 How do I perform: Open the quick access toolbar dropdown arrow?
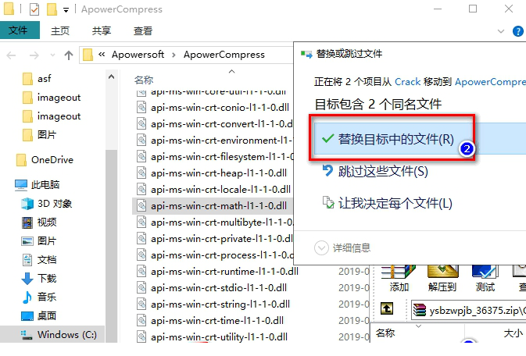click(66, 10)
